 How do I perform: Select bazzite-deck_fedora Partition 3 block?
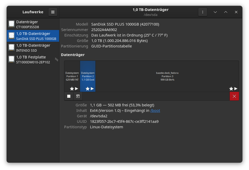(x=167, y=76)
